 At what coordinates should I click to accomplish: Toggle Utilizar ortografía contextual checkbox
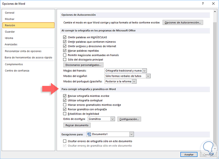(65, 100)
